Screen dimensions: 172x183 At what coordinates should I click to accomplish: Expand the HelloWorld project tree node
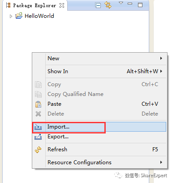tap(11, 16)
